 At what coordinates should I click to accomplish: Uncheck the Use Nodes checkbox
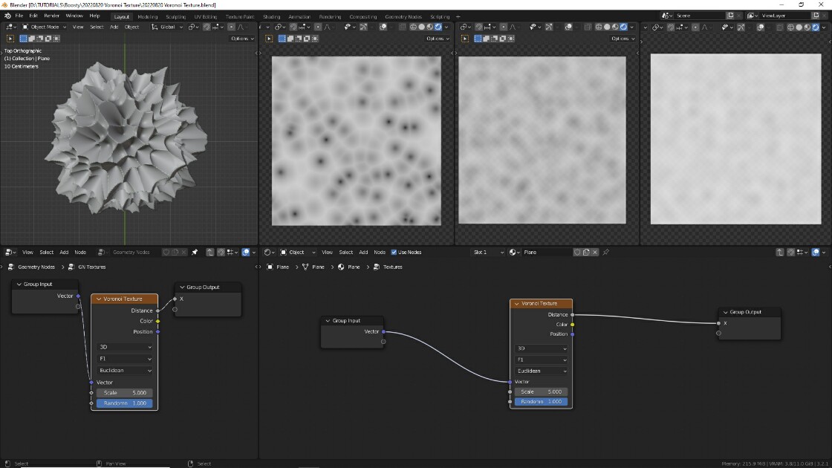[394, 252]
